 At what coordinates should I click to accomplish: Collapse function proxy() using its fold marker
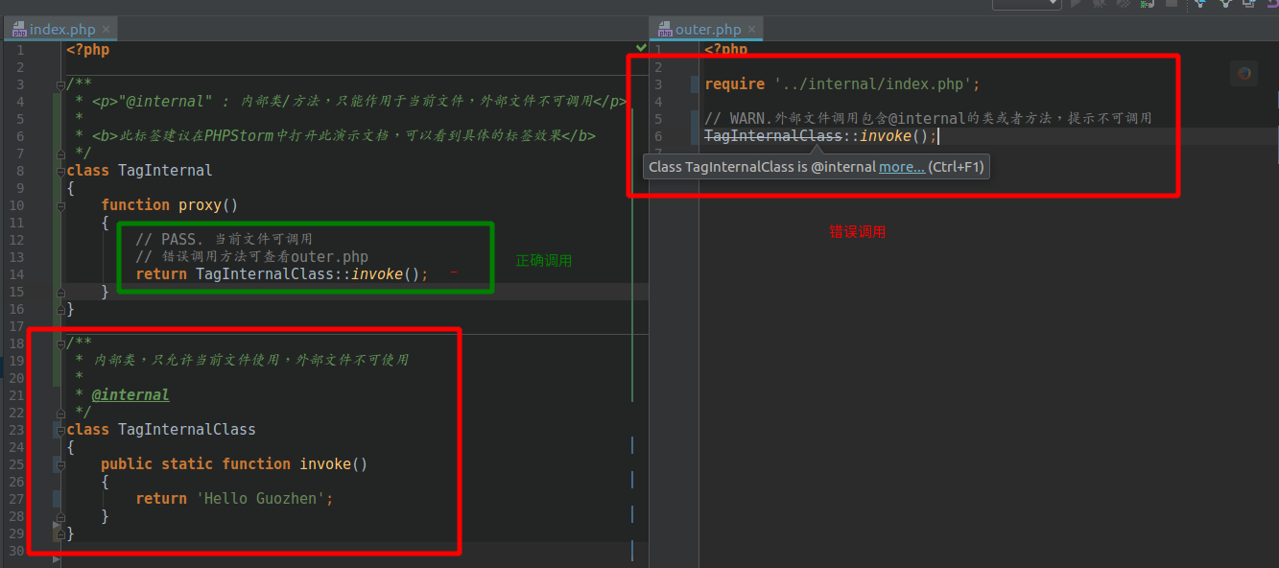[60, 205]
